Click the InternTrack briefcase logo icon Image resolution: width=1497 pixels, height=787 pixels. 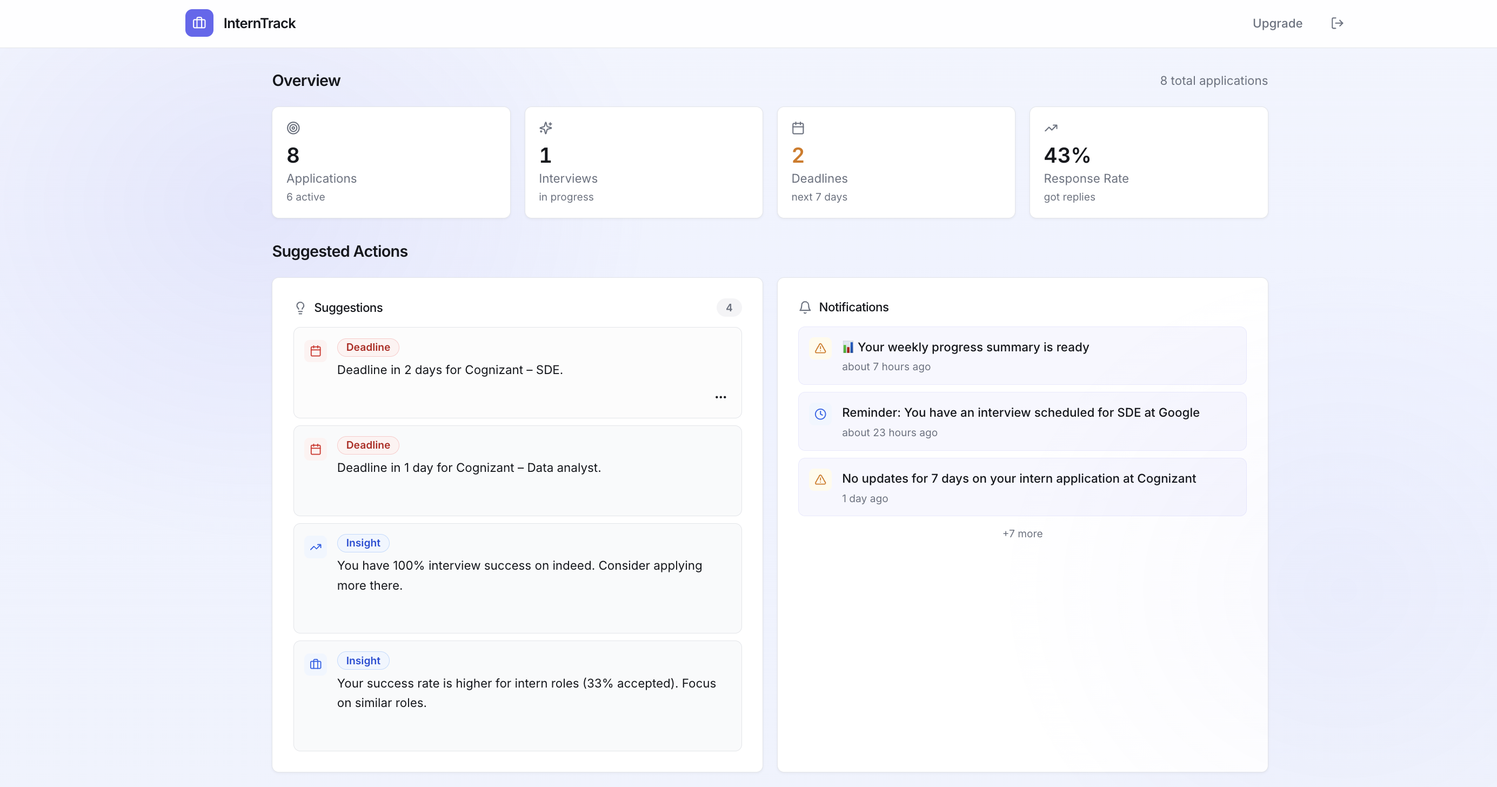click(199, 23)
